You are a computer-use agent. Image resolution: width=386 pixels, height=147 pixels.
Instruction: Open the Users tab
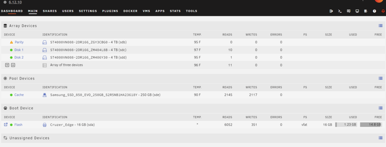pyautogui.click(x=68, y=11)
